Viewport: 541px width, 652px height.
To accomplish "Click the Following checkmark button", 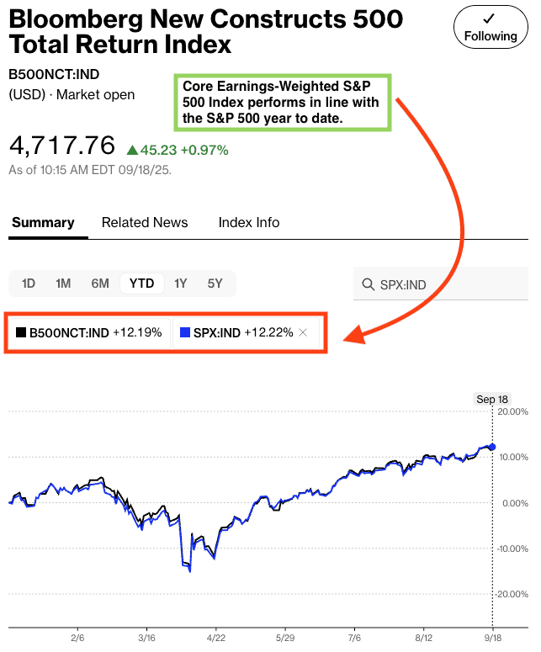I will pyautogui.click(x=489, y=27).
